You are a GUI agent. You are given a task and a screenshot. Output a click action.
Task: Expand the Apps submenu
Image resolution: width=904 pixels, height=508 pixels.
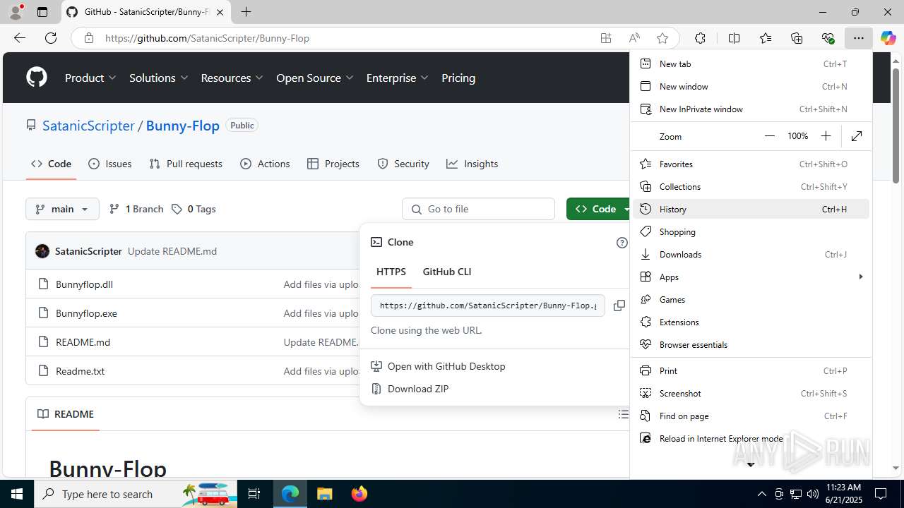click(x=750, y=277)
